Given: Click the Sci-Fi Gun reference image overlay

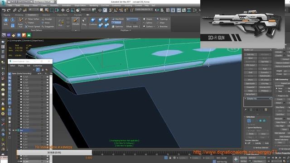Looking at the screenshot, I should [x=242, y=24].
